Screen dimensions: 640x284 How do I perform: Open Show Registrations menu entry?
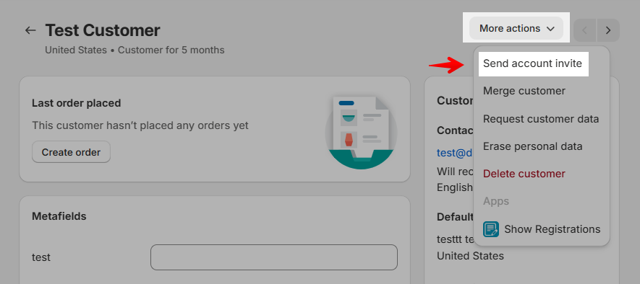tap(542, 229)
